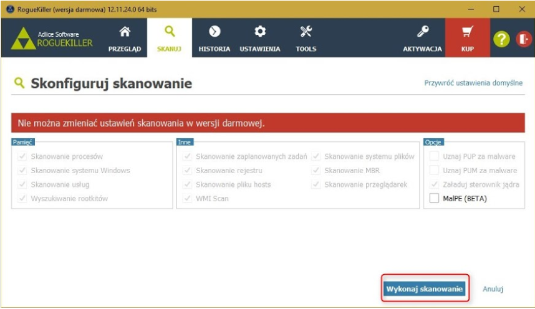Open the Historia tab
The width and height of the screenshot is (535, 309).
tap(214, 38)
